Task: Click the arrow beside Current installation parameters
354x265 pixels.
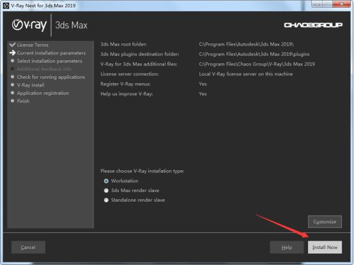Action: pyautogui.click(x=12, y=53)
